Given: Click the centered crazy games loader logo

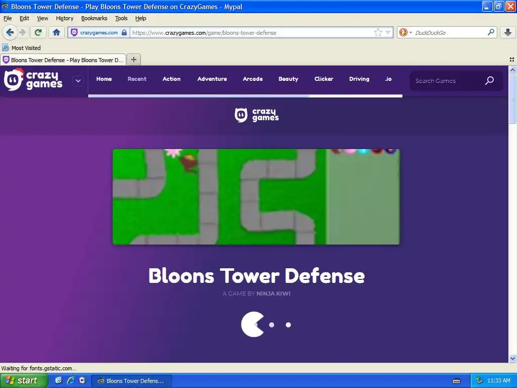Looking at the screenshot, I should tap(256, 115).
